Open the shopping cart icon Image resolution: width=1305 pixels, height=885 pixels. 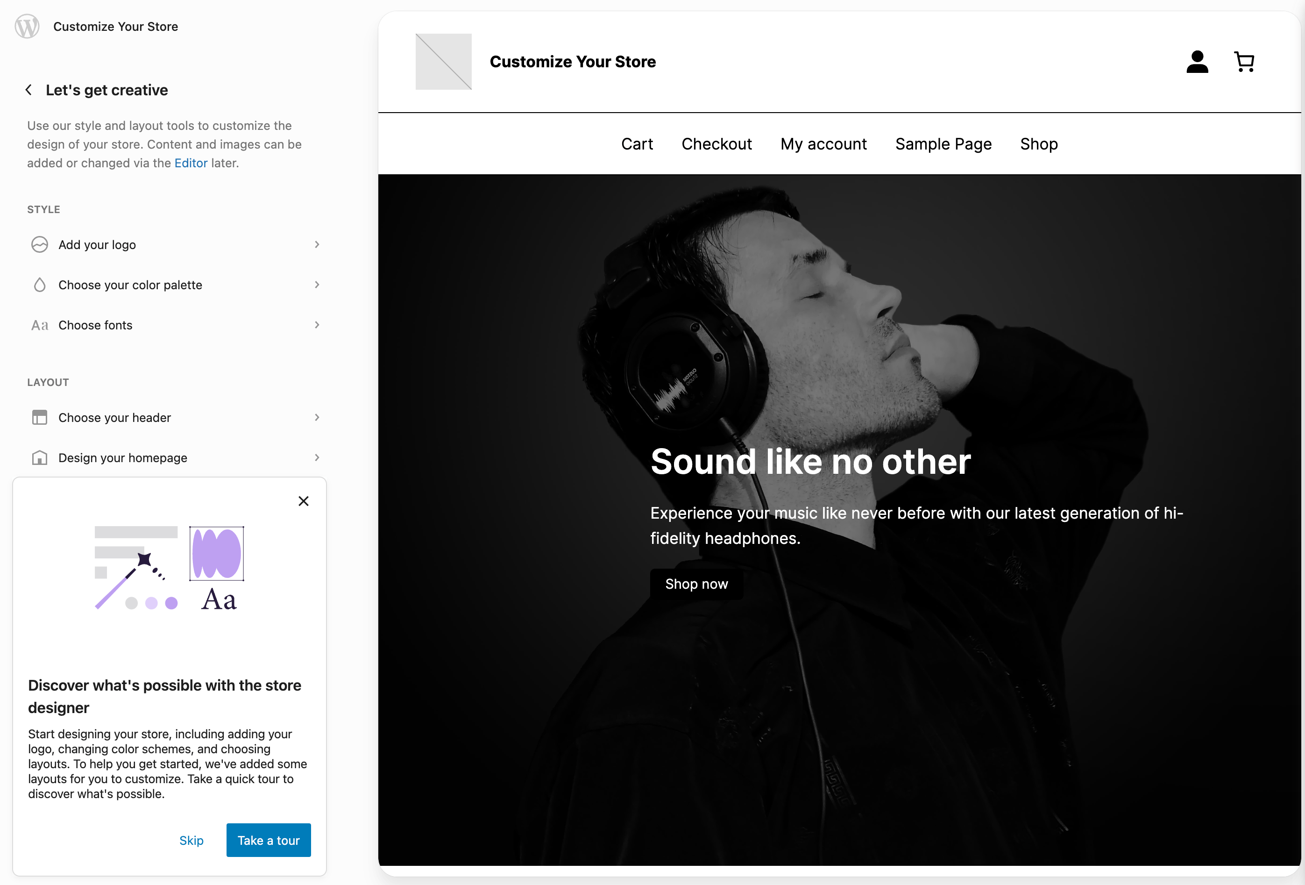1244,61
